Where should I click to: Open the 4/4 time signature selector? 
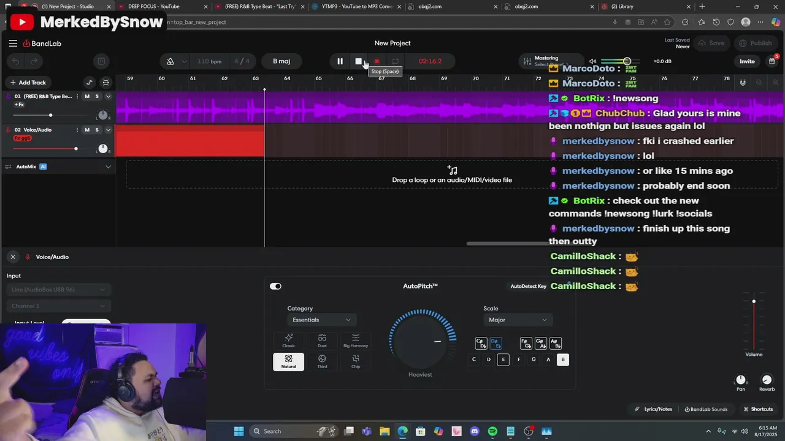point(242,61)
